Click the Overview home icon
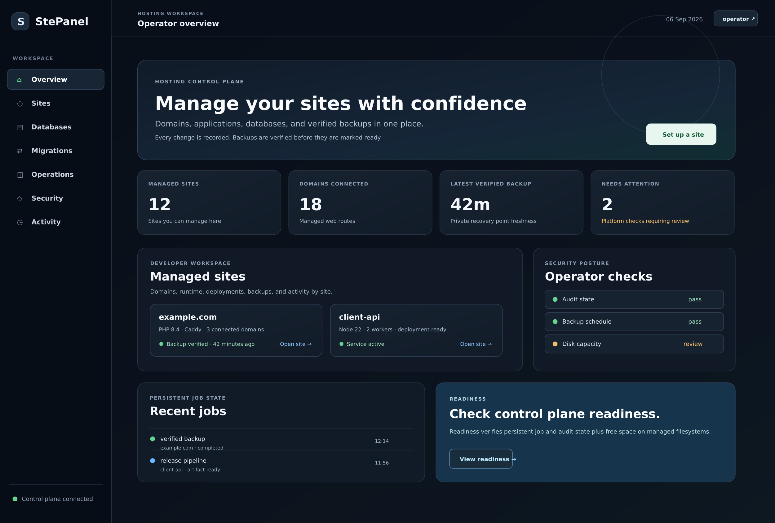775x523 pixels. coord(19,80)
